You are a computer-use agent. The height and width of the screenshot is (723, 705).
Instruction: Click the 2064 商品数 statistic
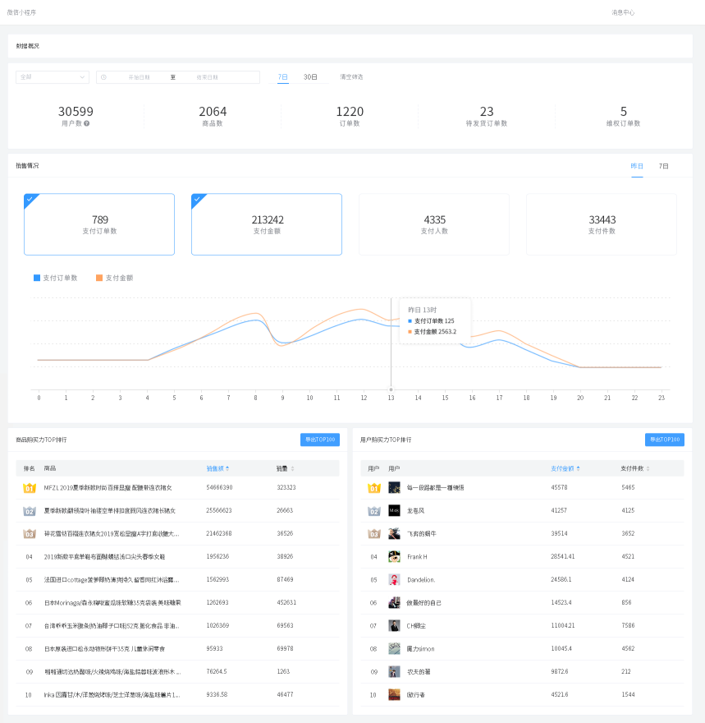(213, 116)
